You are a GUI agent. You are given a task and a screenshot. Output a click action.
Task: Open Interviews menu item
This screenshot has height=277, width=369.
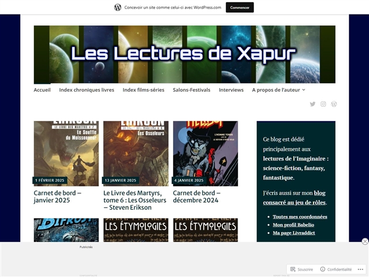click(231, 90)
